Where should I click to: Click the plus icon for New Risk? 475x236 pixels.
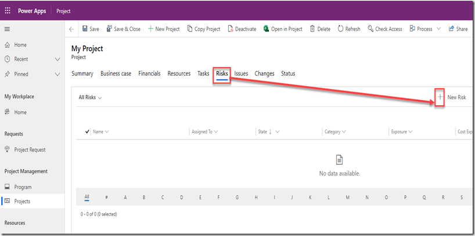click(440, 97)
